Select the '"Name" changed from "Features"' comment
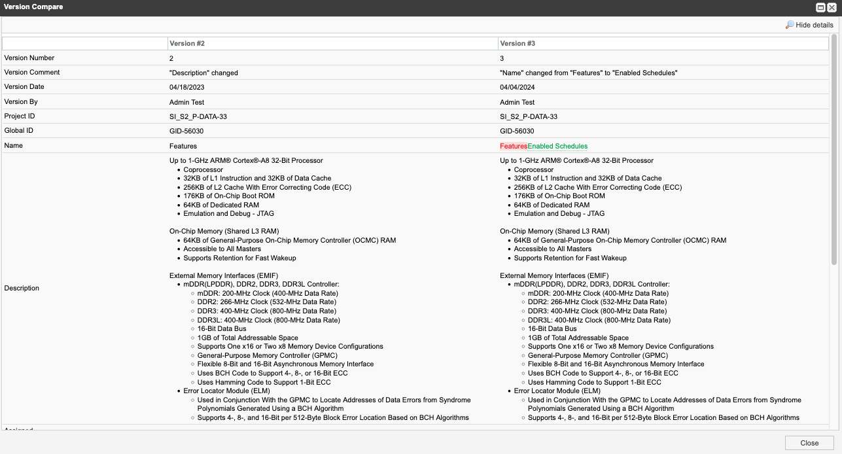The image size is (842, 454). (x=589, y=73)
